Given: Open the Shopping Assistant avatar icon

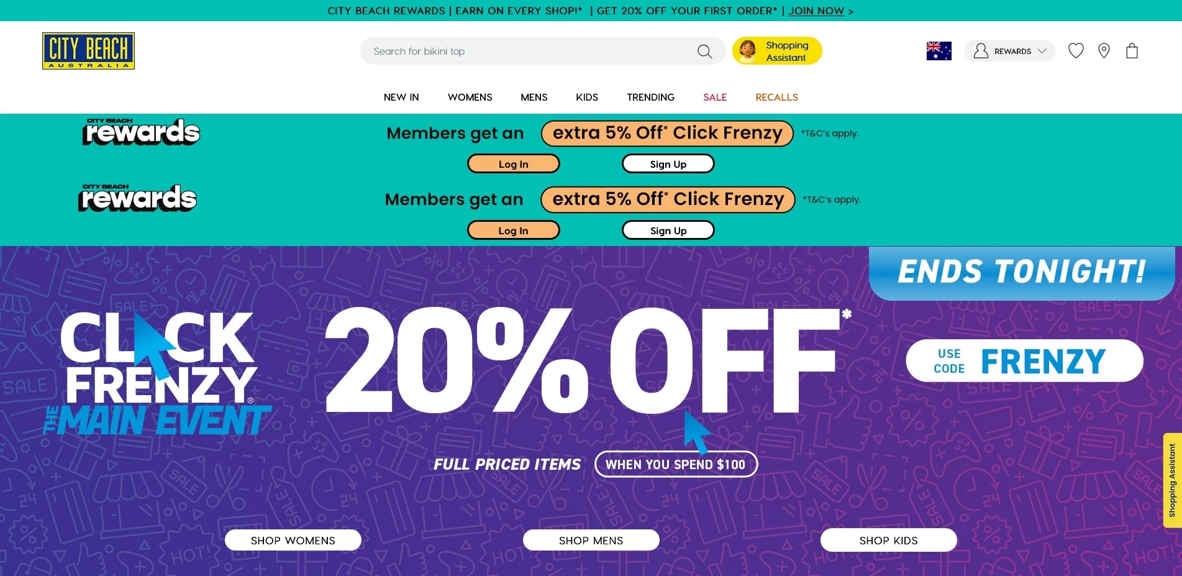Looking at the screenshot, I should [747, 50].
